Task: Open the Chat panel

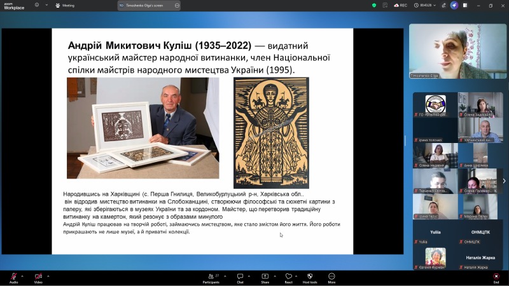Action: click(240, 277)
